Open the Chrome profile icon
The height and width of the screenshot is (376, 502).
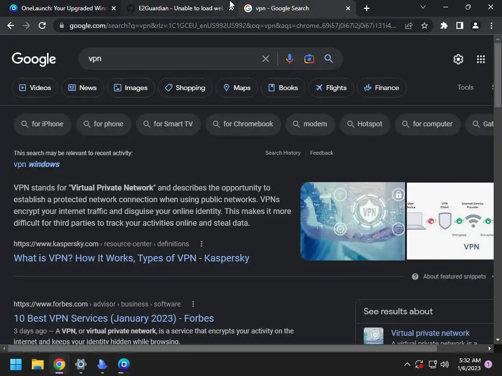coord(476,25)
